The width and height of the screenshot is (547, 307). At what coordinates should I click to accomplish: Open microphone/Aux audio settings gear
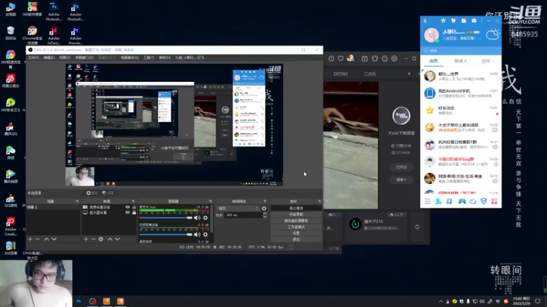coord(206,218)
